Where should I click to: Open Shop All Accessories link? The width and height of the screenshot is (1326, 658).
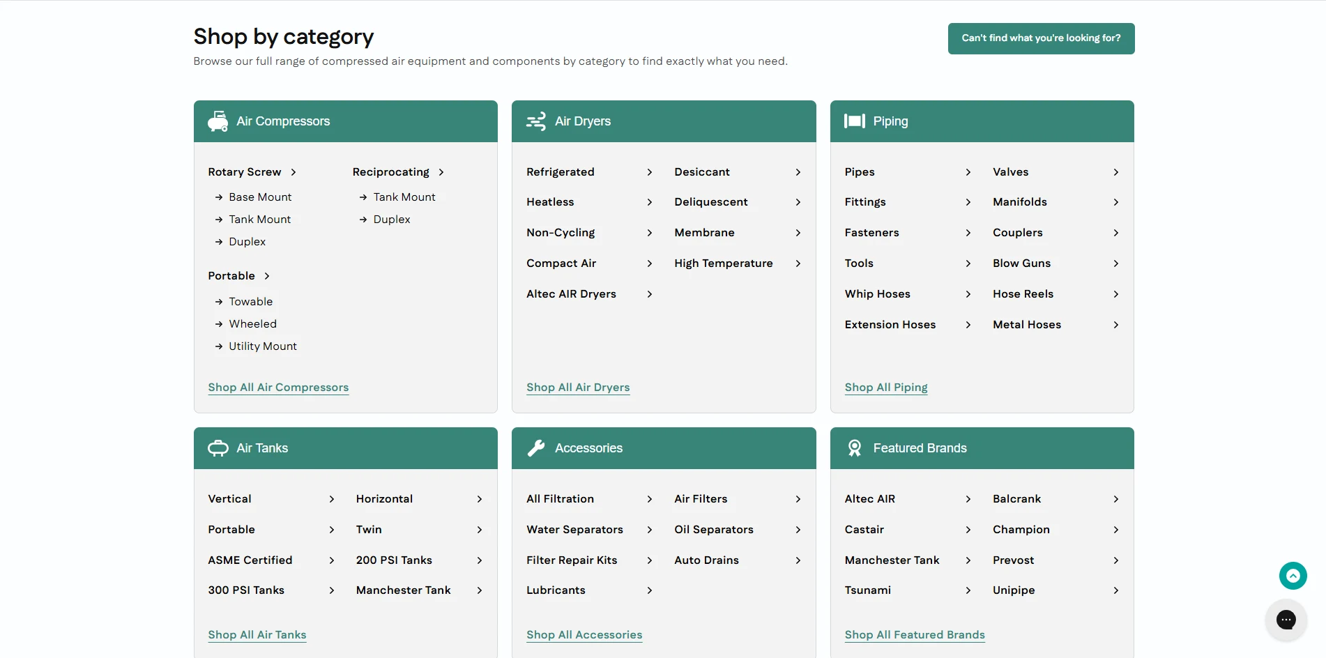(x=584, y=635)
